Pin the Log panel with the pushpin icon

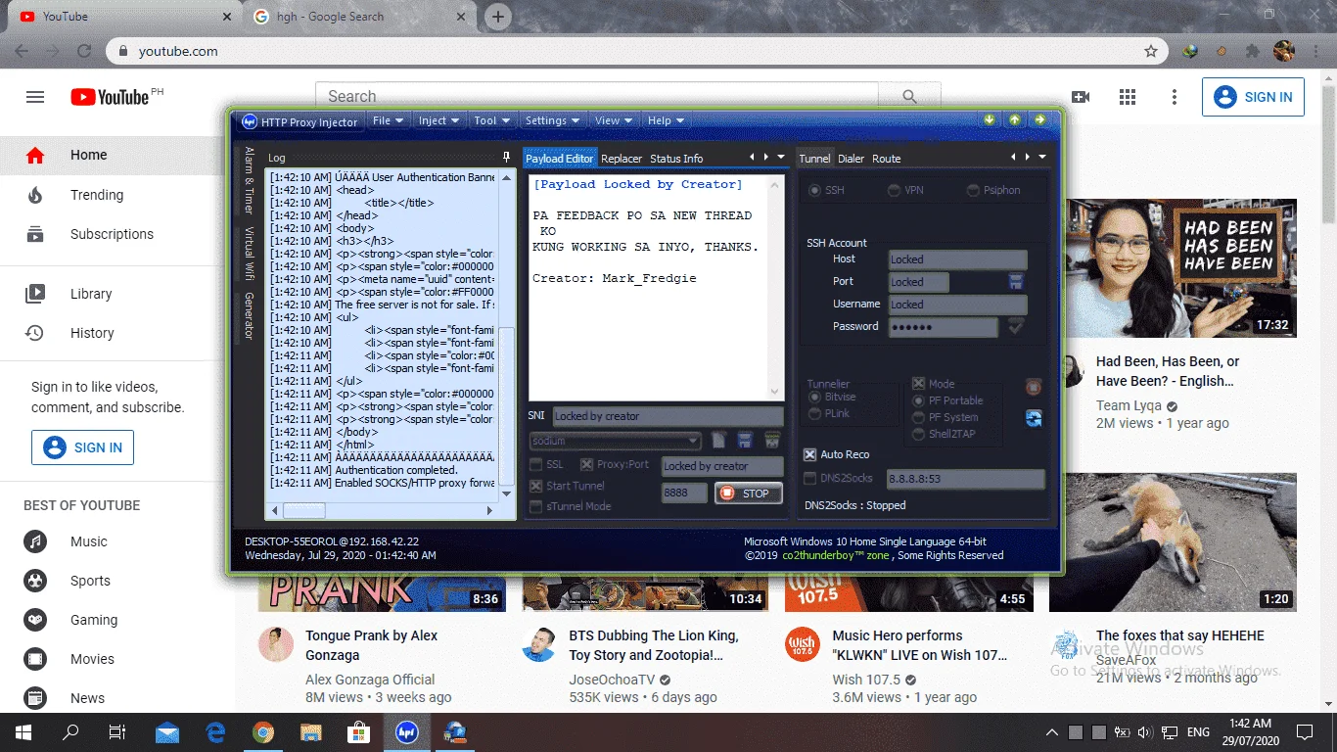click(x=506, y=158)
